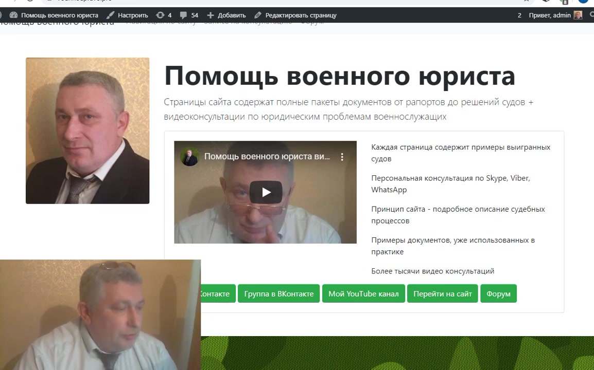Open the YouTube video three-dot menu

342,157
